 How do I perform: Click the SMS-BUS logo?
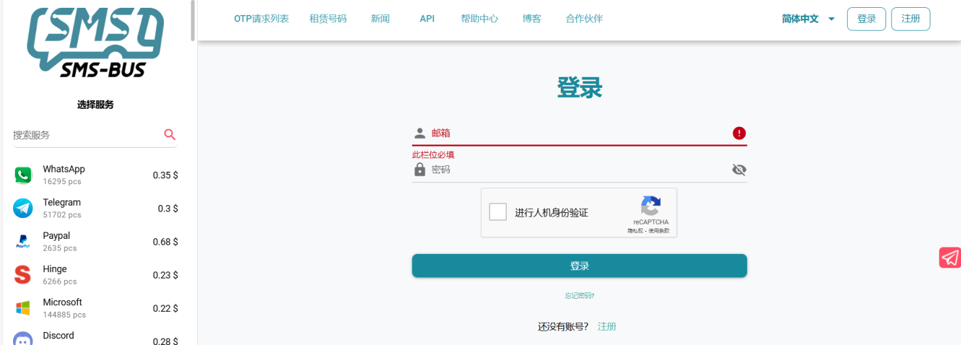click(x=95, y=43)
